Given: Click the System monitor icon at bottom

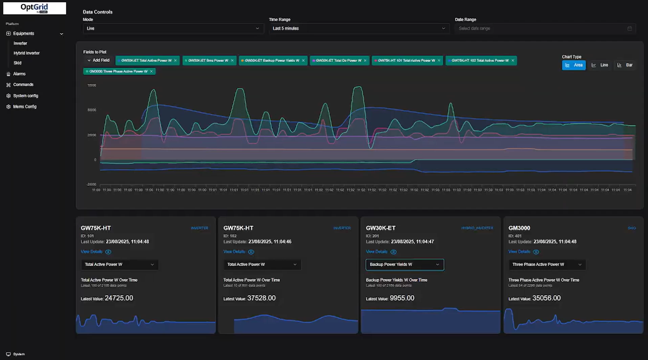Looking at the screenshot, I should pyautogui.click(x=8, y=354).
